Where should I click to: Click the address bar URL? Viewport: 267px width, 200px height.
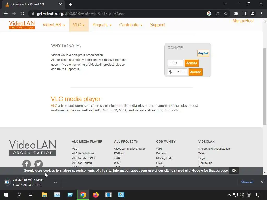(81, 14)
